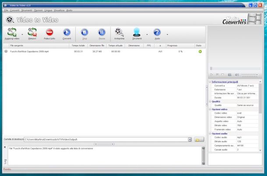Close the Log panel with X icon
Image resolution: width=267 pixels, height=176 pixels.
[5, 147]
